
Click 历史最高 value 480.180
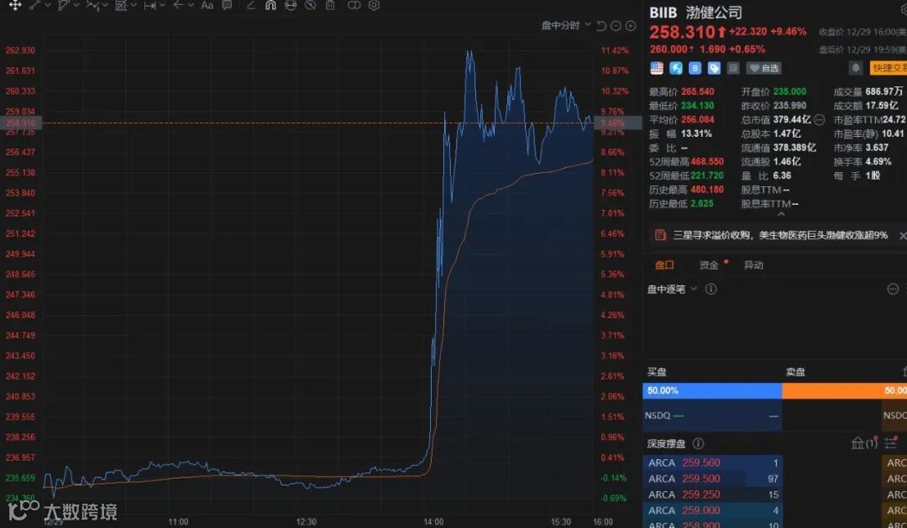707,190
